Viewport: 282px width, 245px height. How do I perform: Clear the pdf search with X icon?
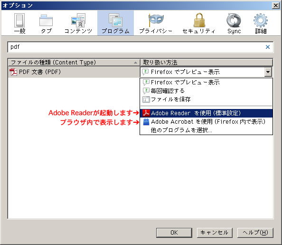pyautogui.click(x=268, y=47)
